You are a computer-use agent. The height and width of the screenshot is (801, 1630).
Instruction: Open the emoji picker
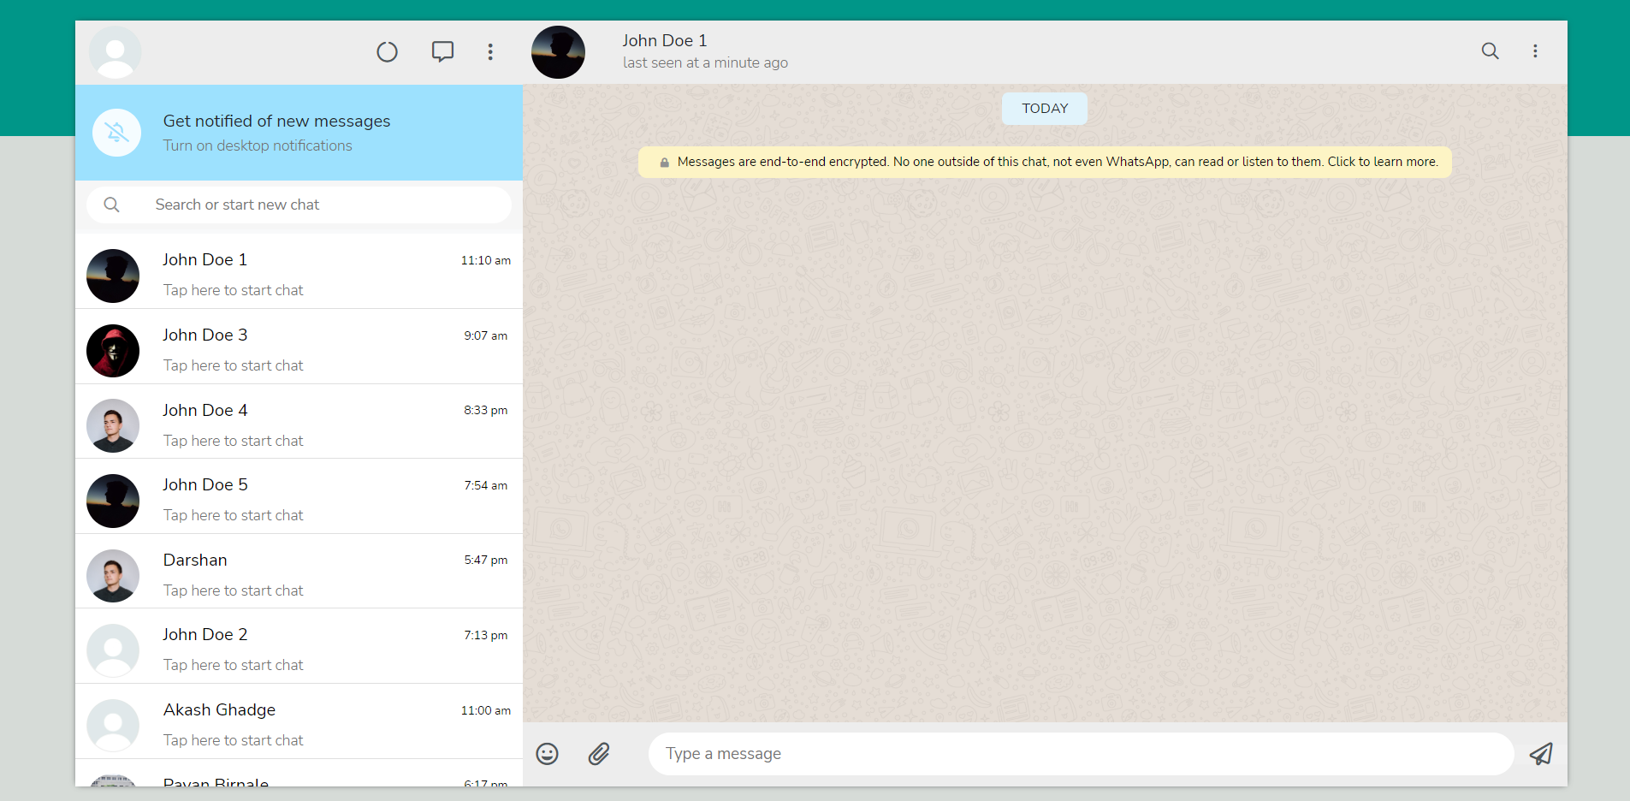(x=547, y=754)
